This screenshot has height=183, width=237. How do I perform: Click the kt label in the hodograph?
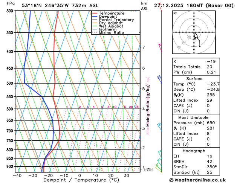click(x=175, y=13)
